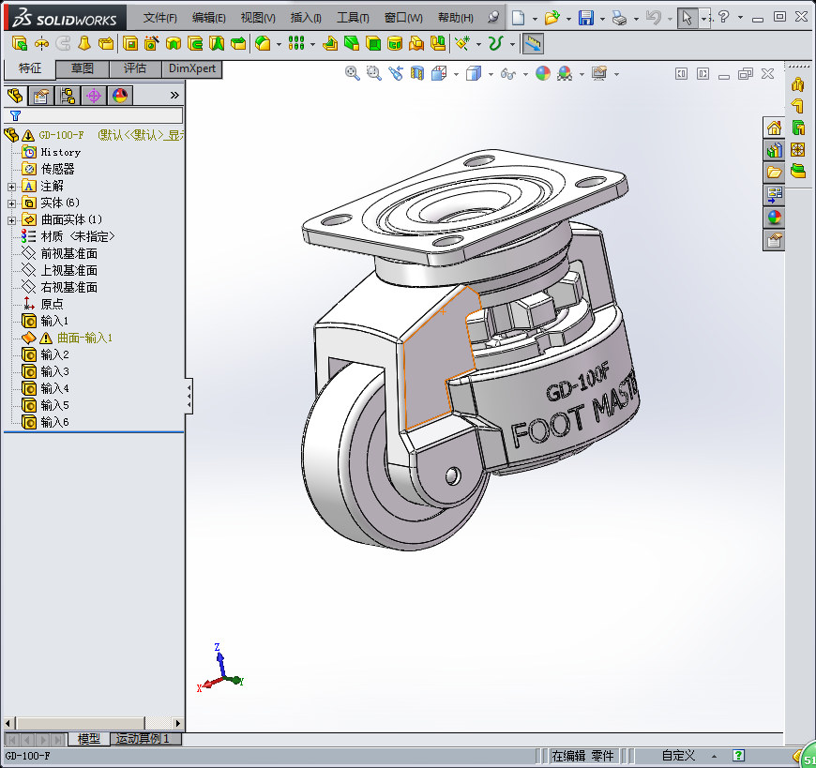The height and width of the screenshot is (768, 816).
Task: Click the Hole Wizard icon
Action: 151,44
